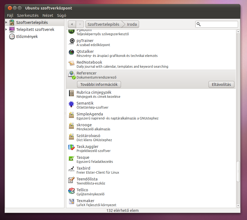Screen dimensions: 247x220
Task: Select the Tellico list entry
Action: pos(151,192)
